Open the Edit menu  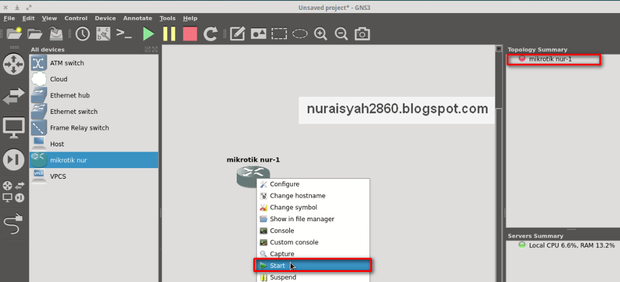28,18
